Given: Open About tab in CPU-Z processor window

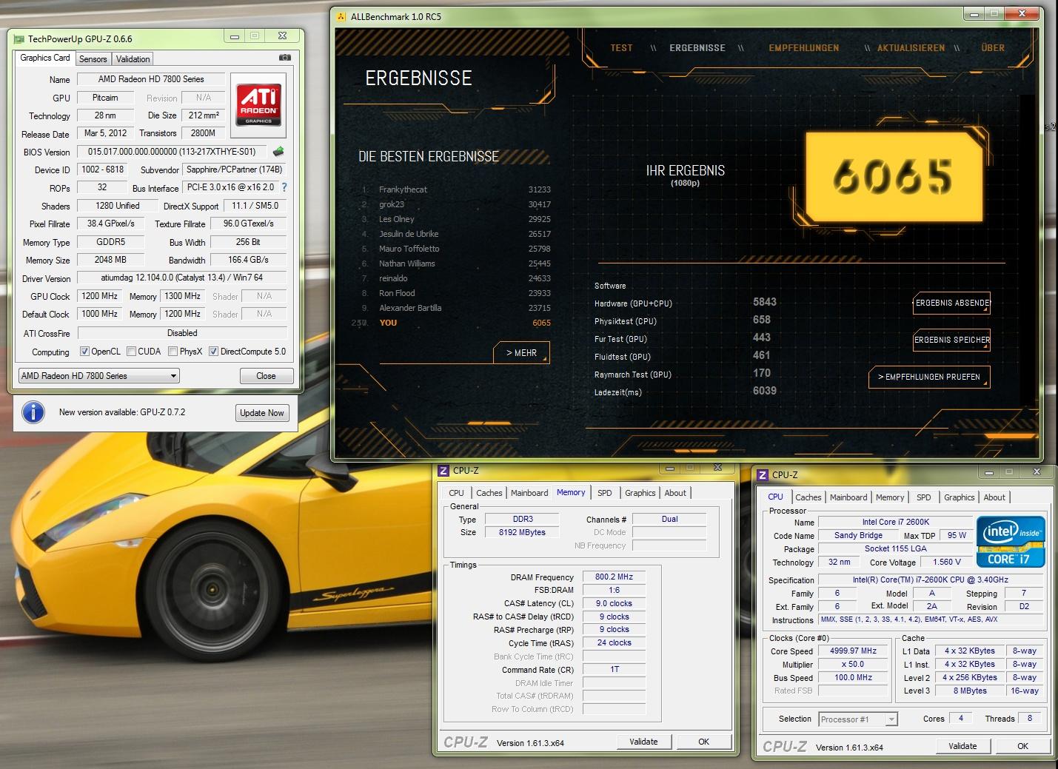Looking at the screenshot, I should coord(994,497).
